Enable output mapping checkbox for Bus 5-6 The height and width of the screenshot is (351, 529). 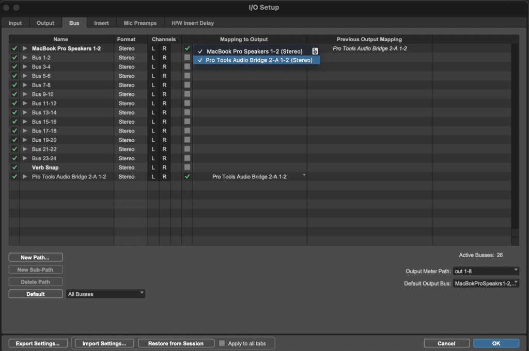point(187,76)
